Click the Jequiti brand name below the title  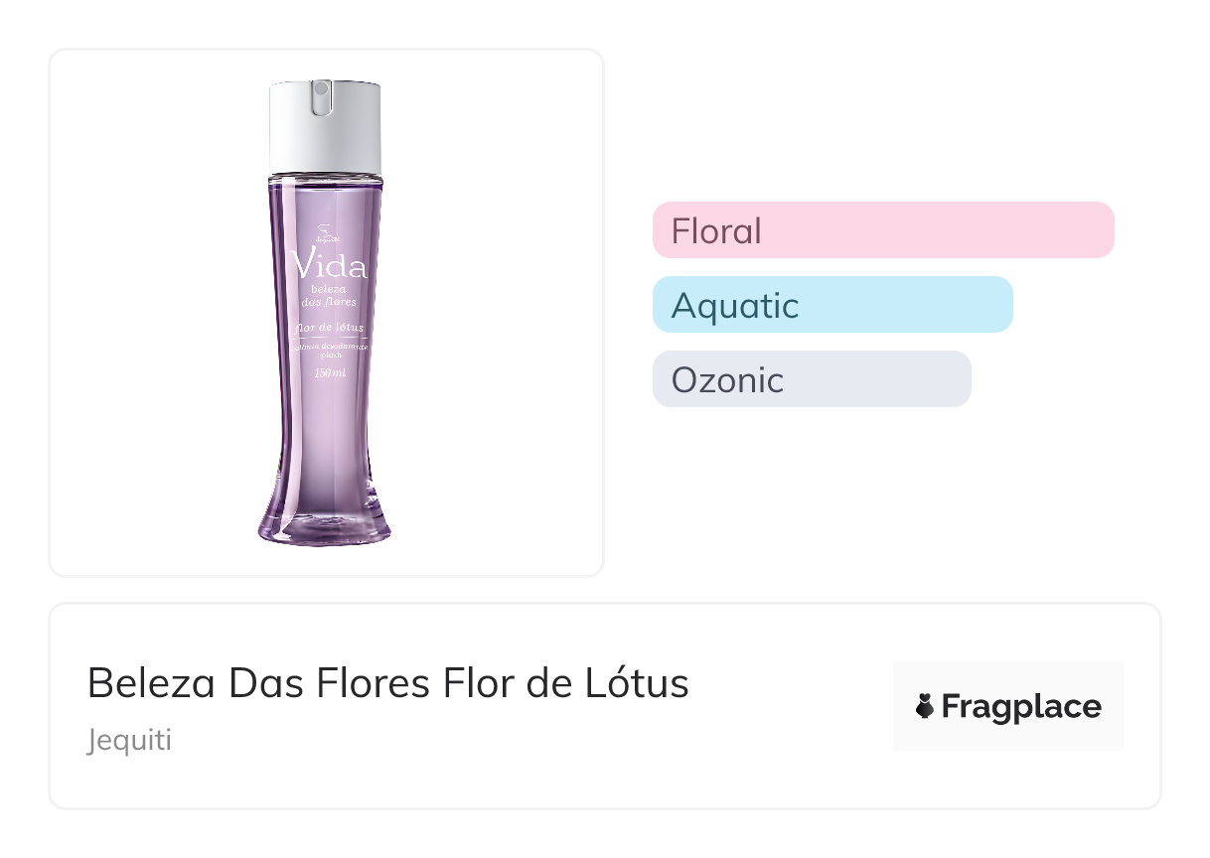tap(129, 741)
